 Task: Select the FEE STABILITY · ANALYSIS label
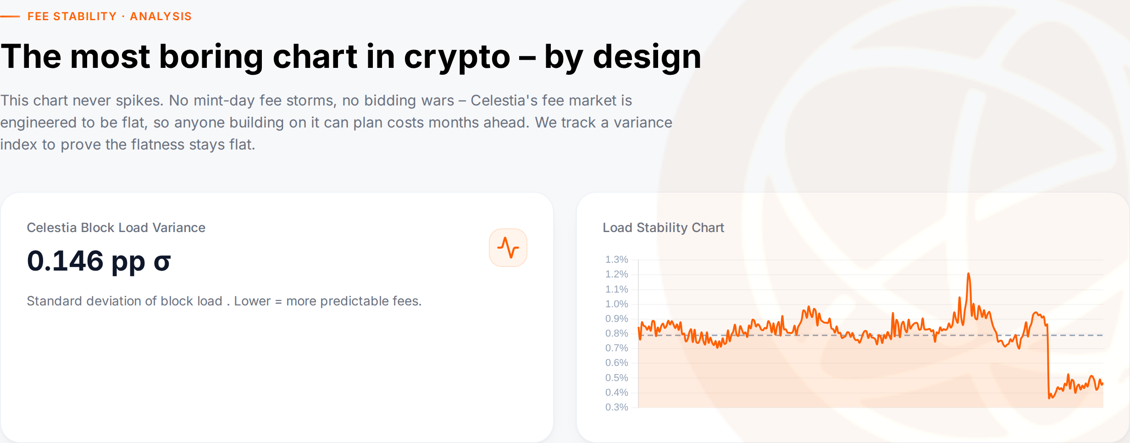[110, 17]
